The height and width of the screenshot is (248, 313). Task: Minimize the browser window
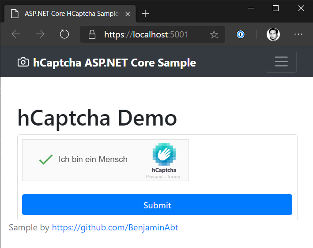pyautogui.click(x=251, y=8)
